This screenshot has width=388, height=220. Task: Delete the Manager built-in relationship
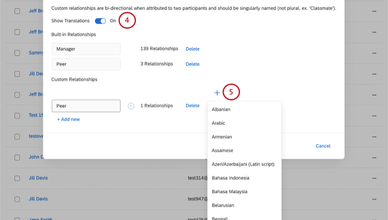click(x=193, y=49)
